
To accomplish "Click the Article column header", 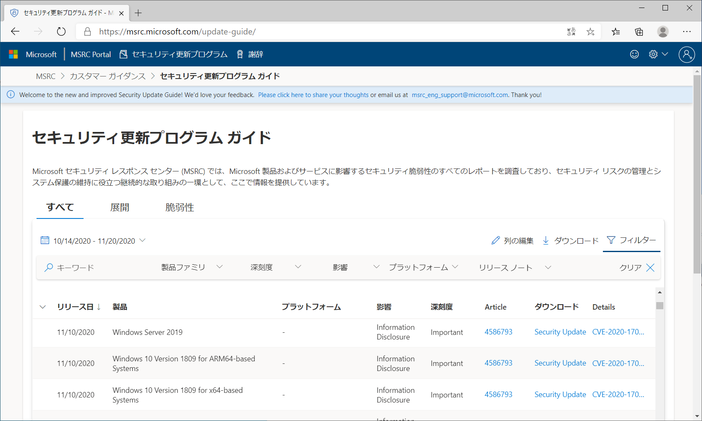I will point(495,307).
